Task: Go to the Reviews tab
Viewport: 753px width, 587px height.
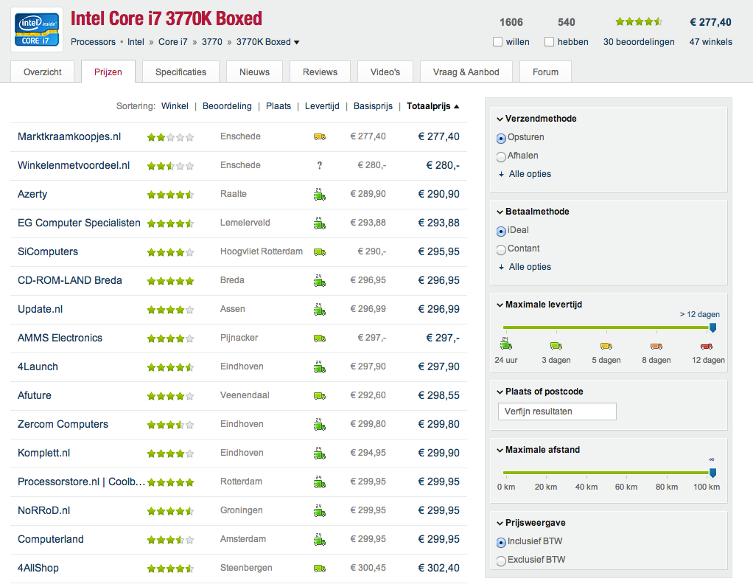Action: pos(320,72)
